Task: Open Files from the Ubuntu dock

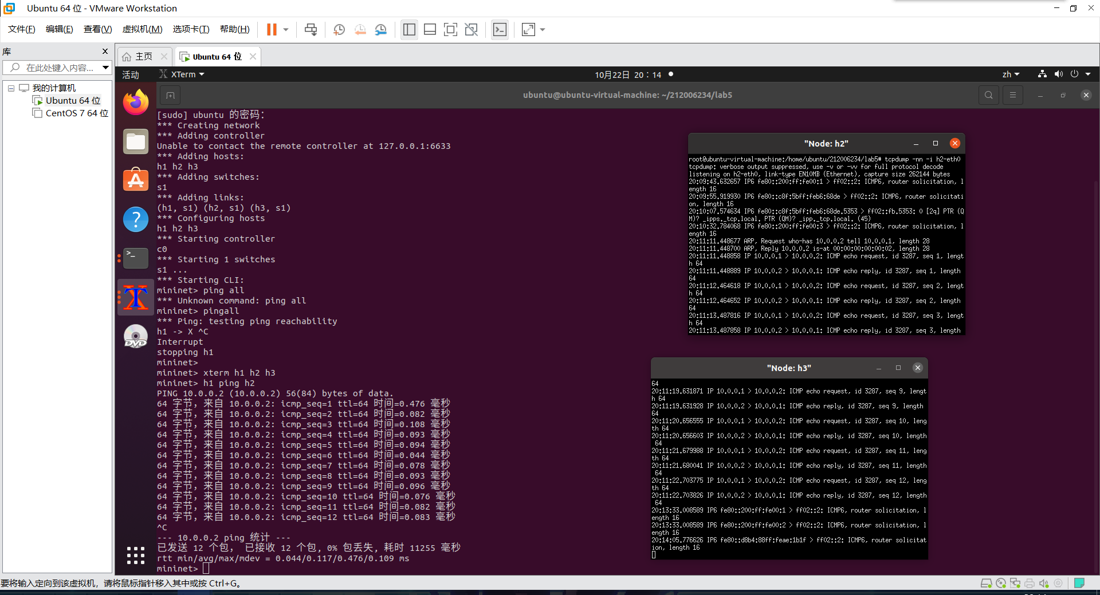Action: point(136,141)
